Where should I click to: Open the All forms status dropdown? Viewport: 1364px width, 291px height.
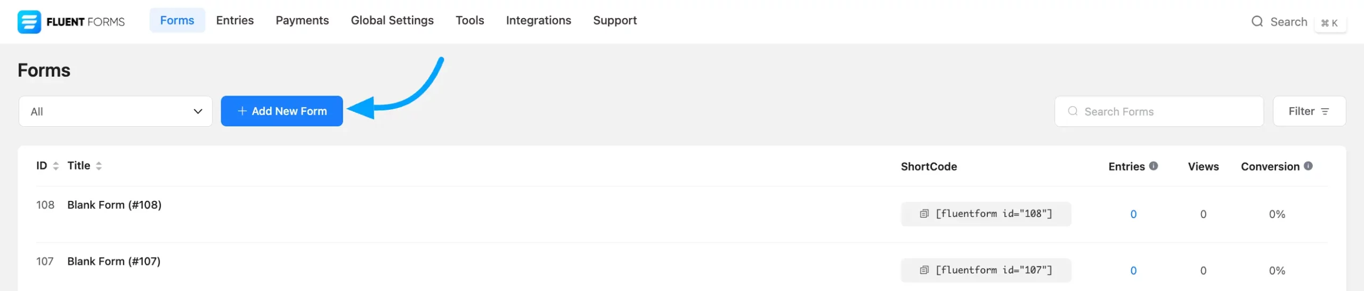click(115, 111)
